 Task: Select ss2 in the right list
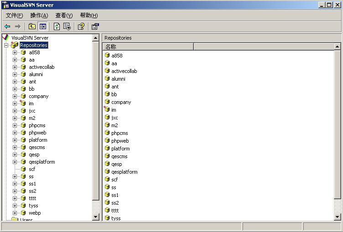115,203
